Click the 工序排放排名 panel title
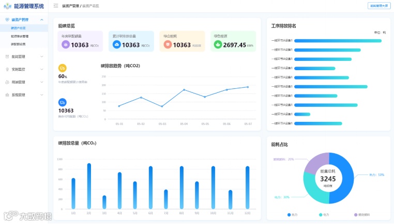The image size is (394, 224). [284, 26]
